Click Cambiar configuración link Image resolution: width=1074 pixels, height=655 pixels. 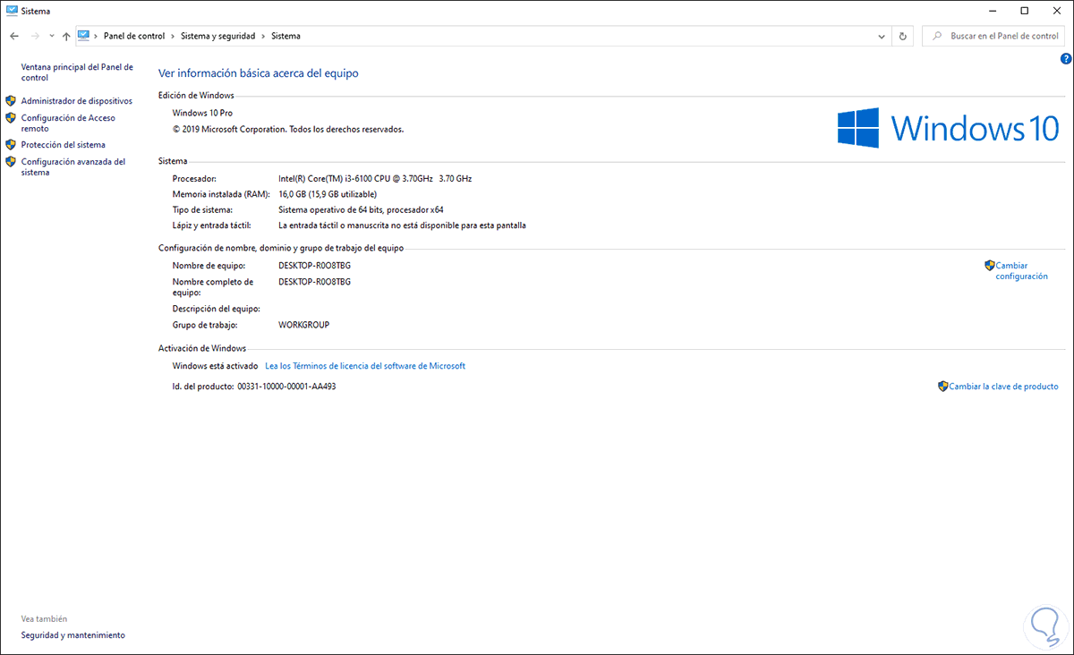[1021, 271]
